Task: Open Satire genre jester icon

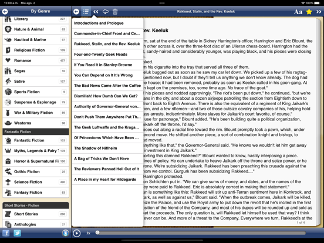Action: [x=8, y=81]
